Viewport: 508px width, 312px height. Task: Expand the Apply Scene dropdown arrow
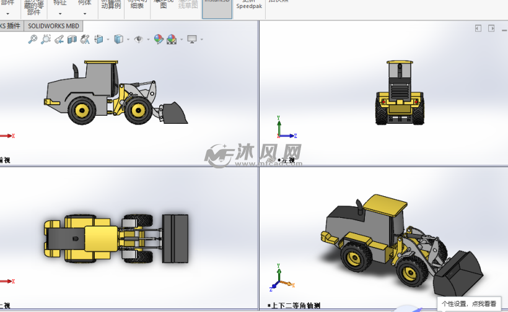[x=182, y=39]
